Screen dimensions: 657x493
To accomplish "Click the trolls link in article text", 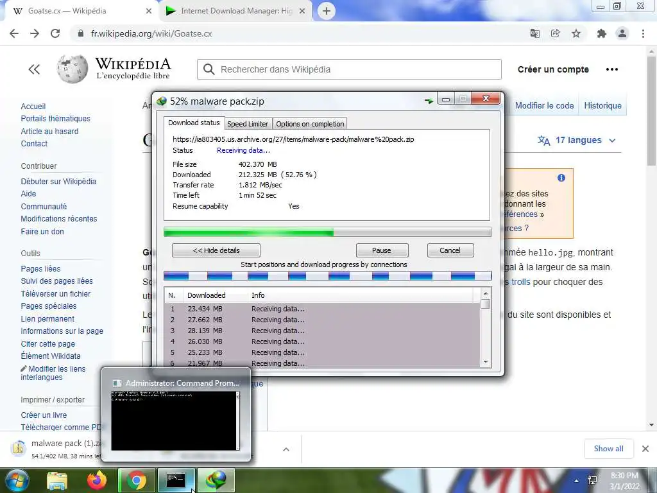I will pyautogui.click(x=521, y=282).
